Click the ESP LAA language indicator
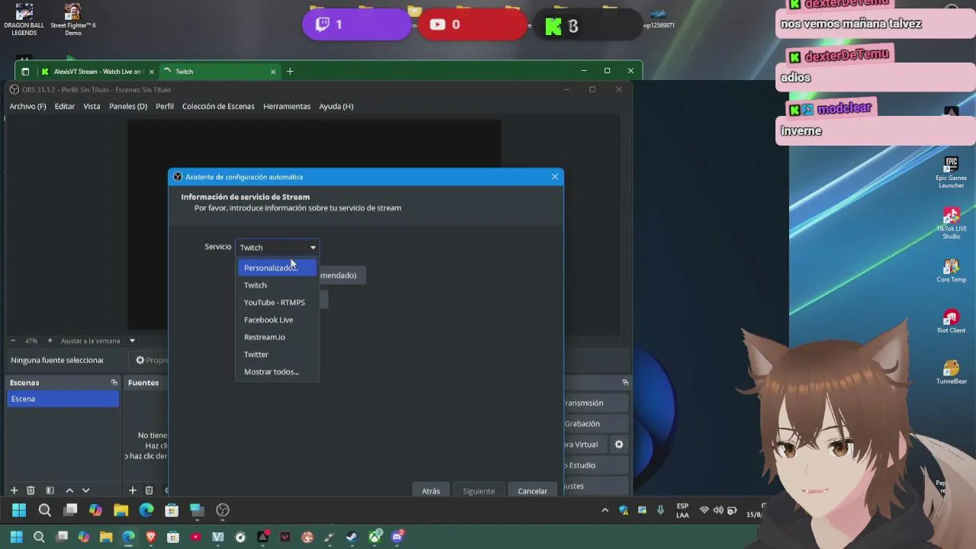 click(682, 510)
